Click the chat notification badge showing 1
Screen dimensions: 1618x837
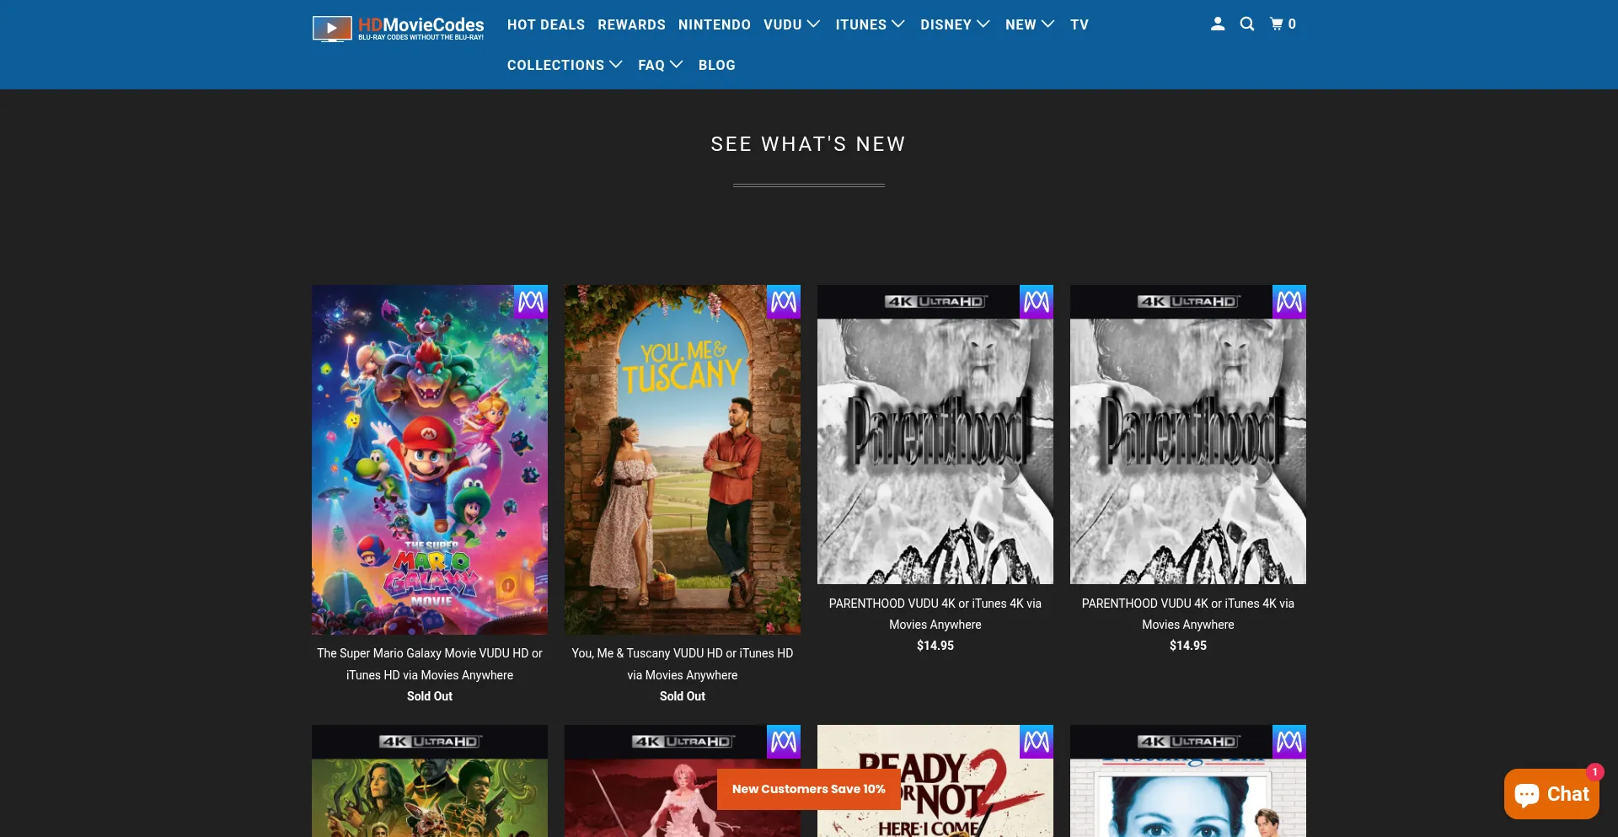[1594, 771]
